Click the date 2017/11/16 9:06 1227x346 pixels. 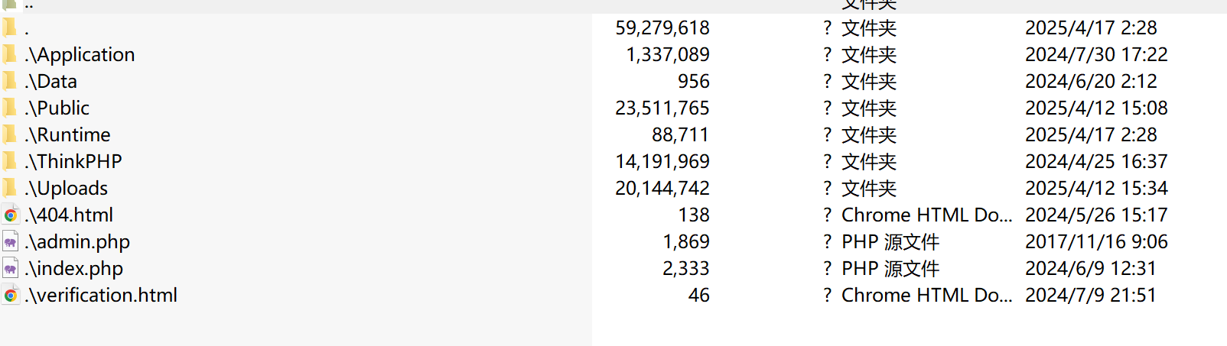pos(1096,241)
